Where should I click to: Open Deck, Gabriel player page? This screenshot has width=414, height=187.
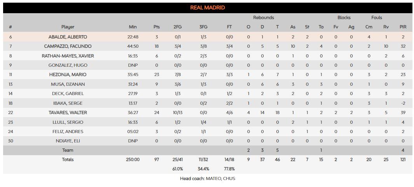(x=68, y=93)
